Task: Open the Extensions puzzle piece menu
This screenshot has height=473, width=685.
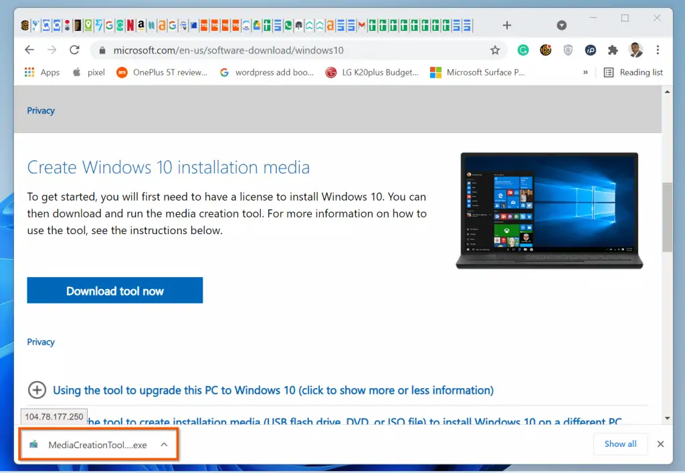Action: [613, 50]
